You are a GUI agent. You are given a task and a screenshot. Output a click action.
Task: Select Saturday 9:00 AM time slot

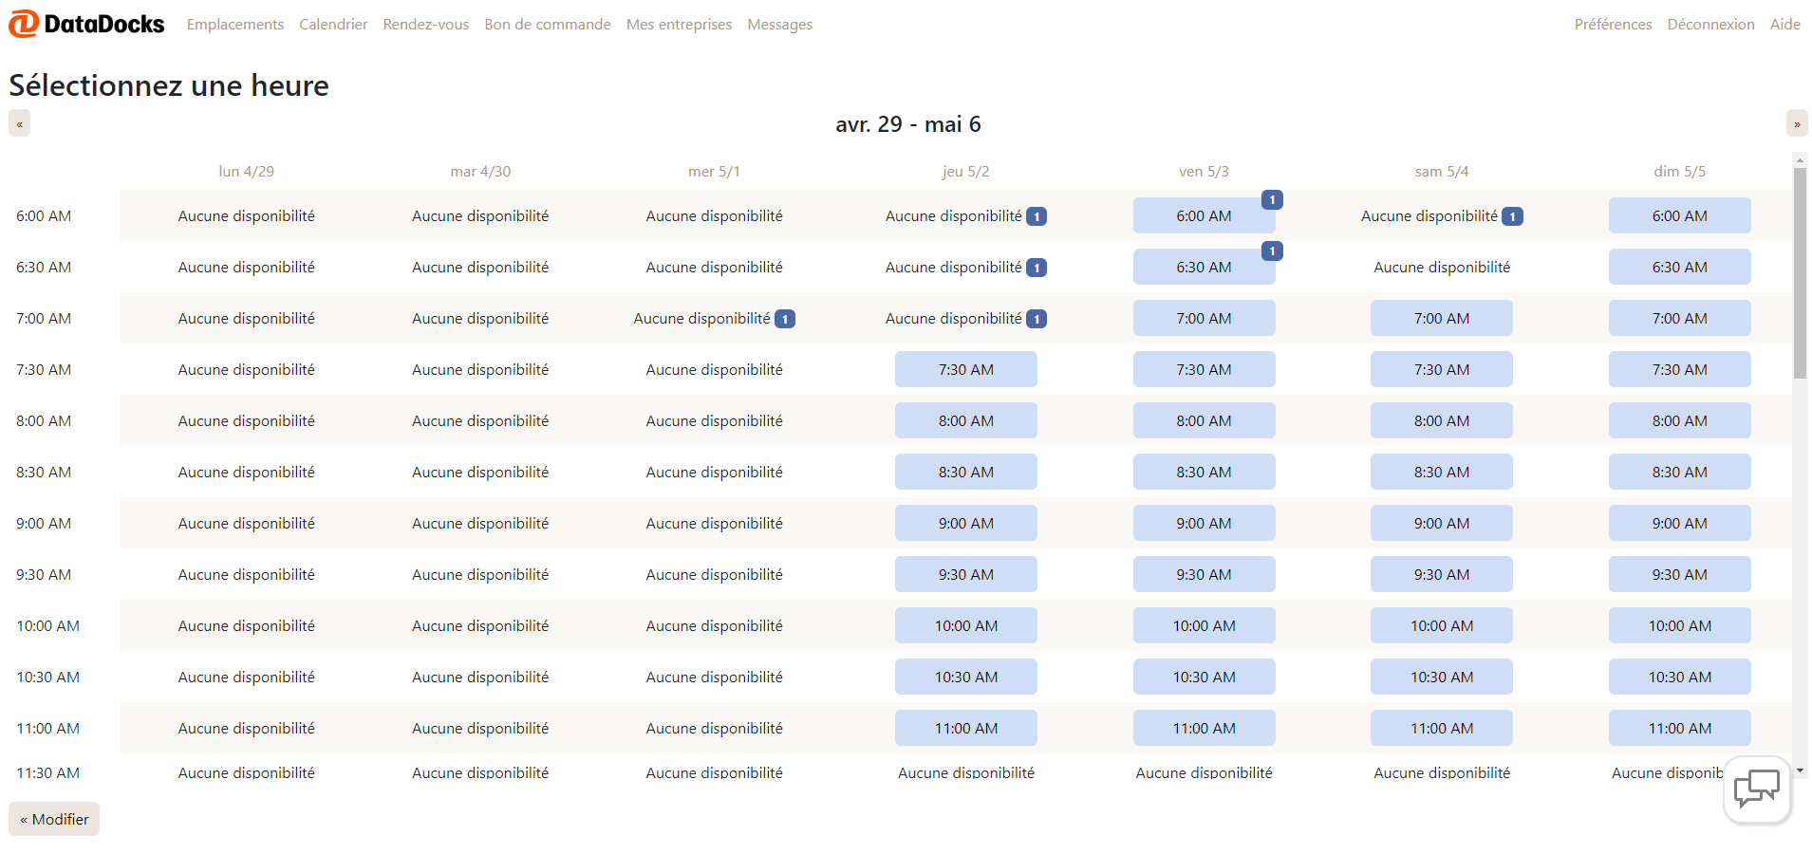coord(1441,523)
